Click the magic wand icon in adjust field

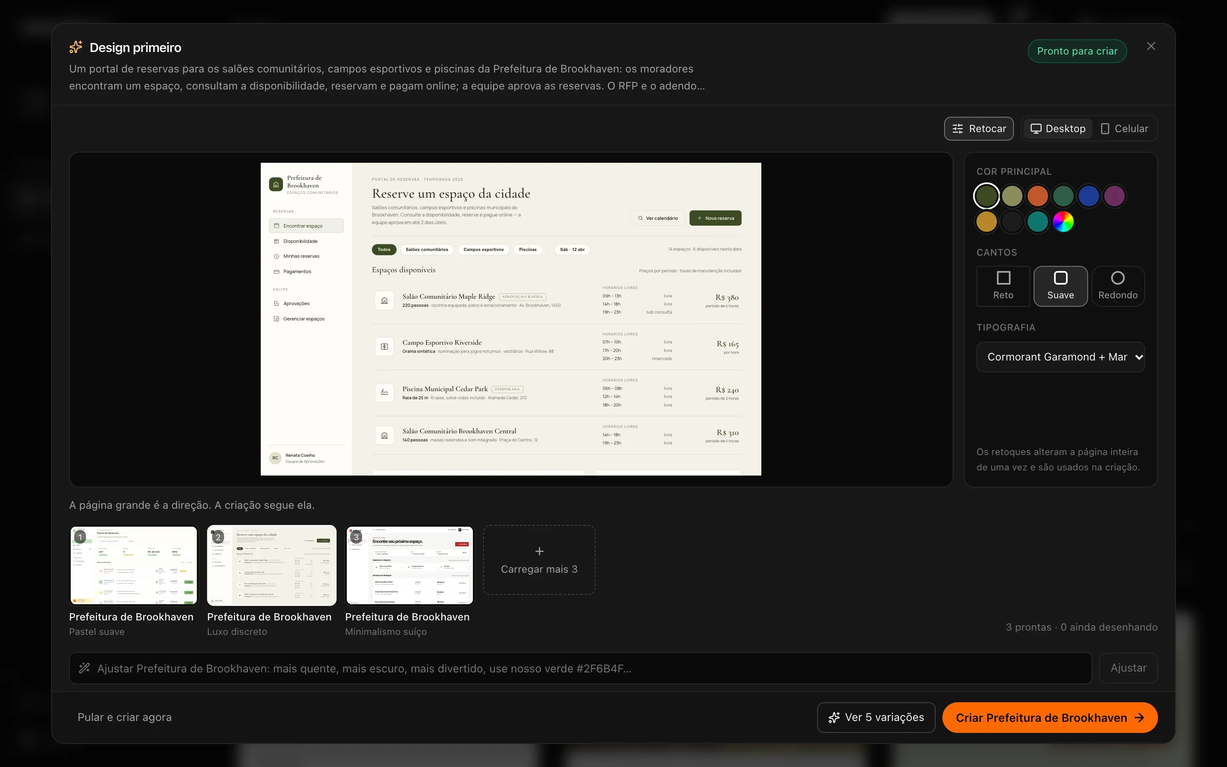point(84,668)
